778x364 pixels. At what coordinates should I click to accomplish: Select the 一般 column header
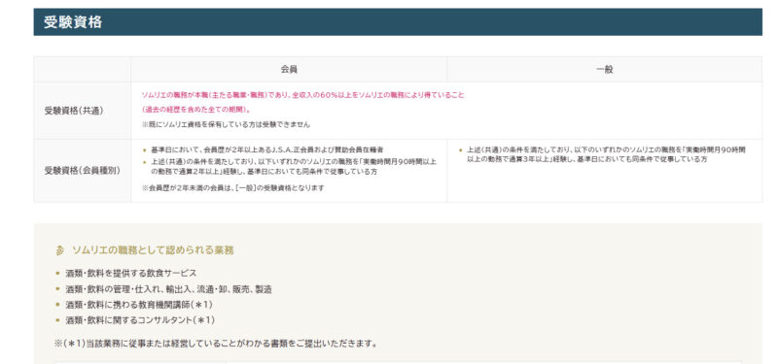tap(604, 69)
